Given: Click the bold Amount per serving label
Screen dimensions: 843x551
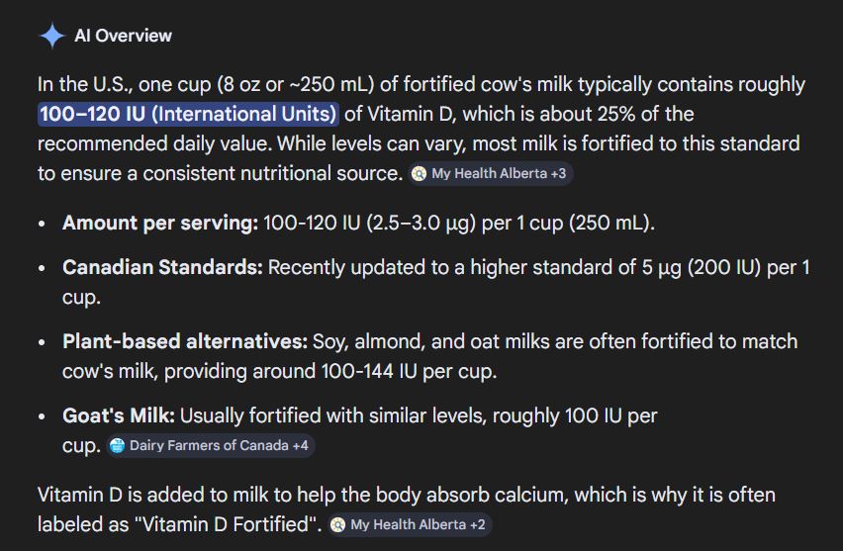Looking at the screenshot, I should [x=159, y=223].
